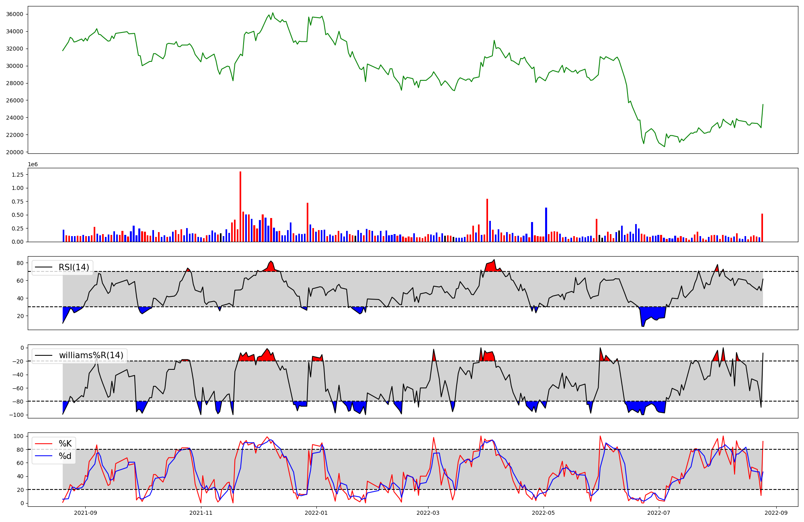The image size is (804, 522).
Task: Click the williams%R(14) legend label
Action: [91, 355]
